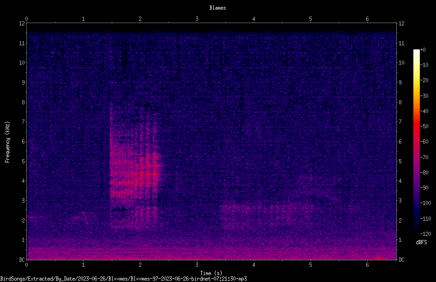The width and height of the screenshot is (436, 282).
Task: Click the "-110" value on the dBFS scale
Action: click(426, 218)
